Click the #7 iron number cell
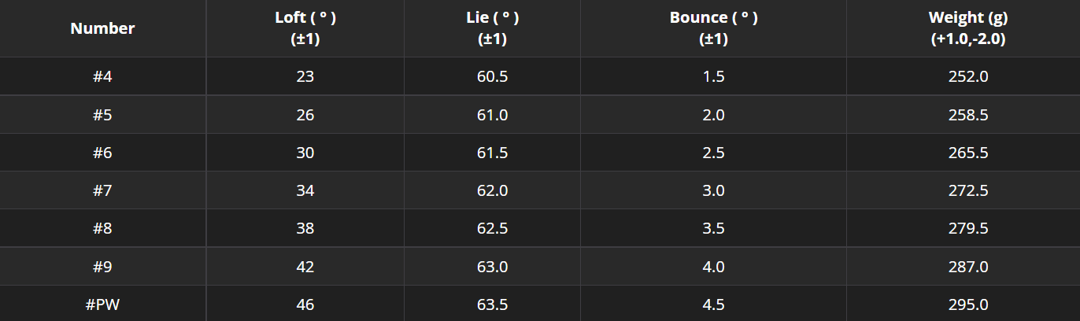The width and height of the screenshot is (1080, 321). [102, 190]
